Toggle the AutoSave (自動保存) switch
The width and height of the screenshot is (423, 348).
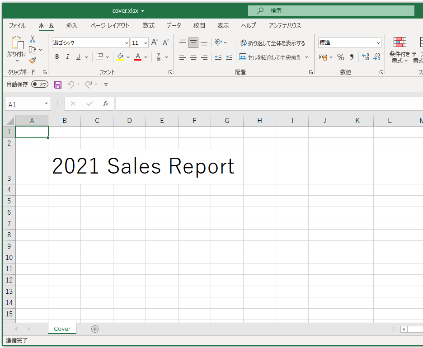point(40,85)
